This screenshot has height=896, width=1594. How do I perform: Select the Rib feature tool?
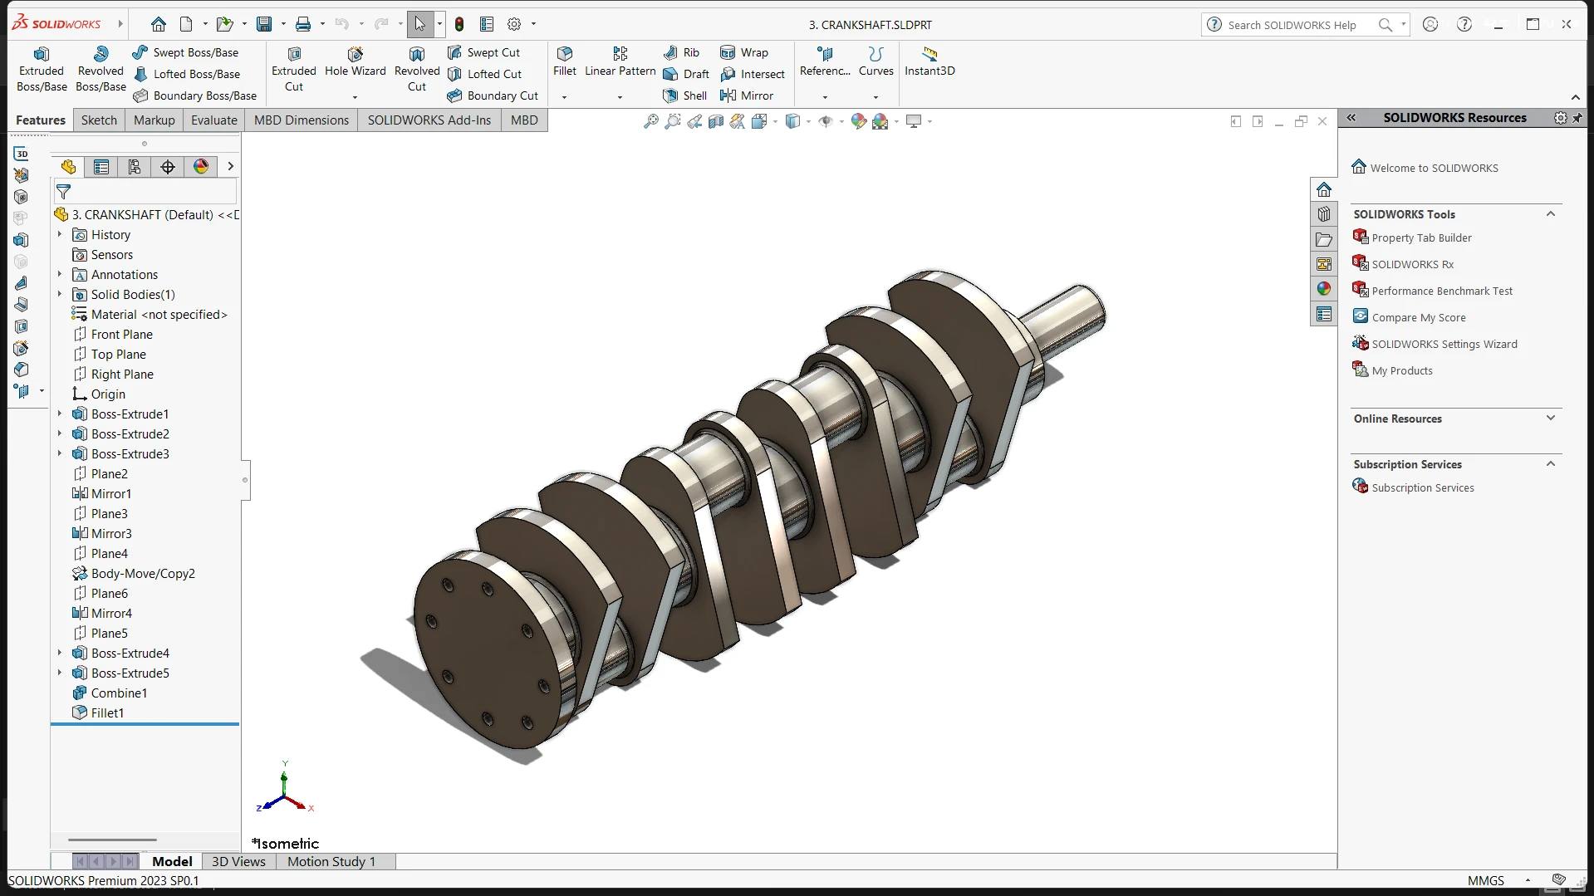[682, 52]
